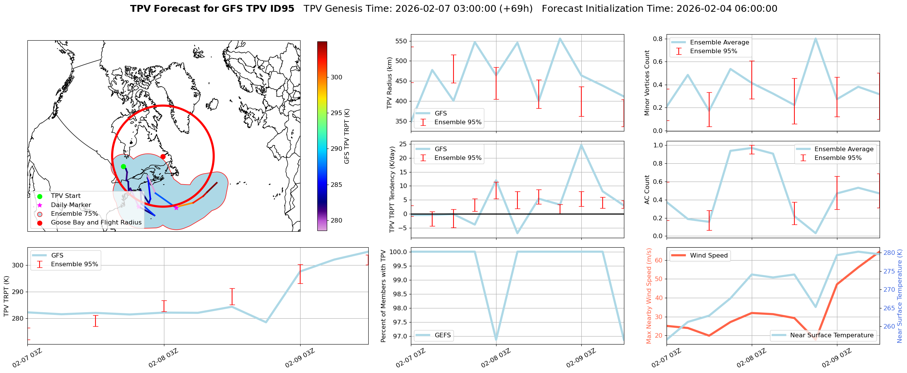Click the green TPV Start dot on the map
The width and height of the screenshot is (907, 373).
(123, 166)
